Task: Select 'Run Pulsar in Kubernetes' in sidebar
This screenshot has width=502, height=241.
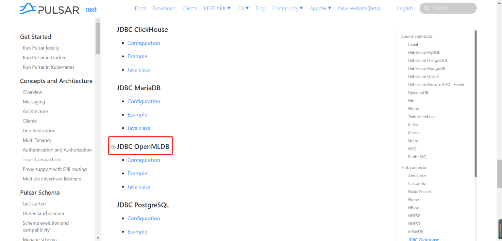Action: (x=48, y=67)
